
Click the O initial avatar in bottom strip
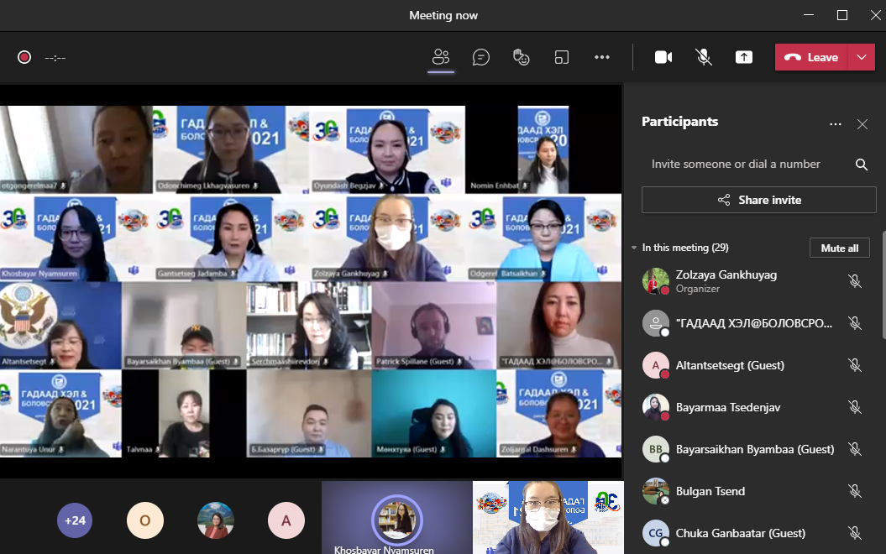click(145, 520)
